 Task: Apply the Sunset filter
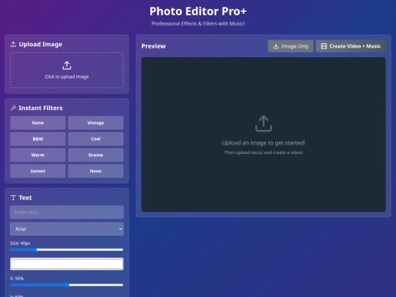[38, 171]
